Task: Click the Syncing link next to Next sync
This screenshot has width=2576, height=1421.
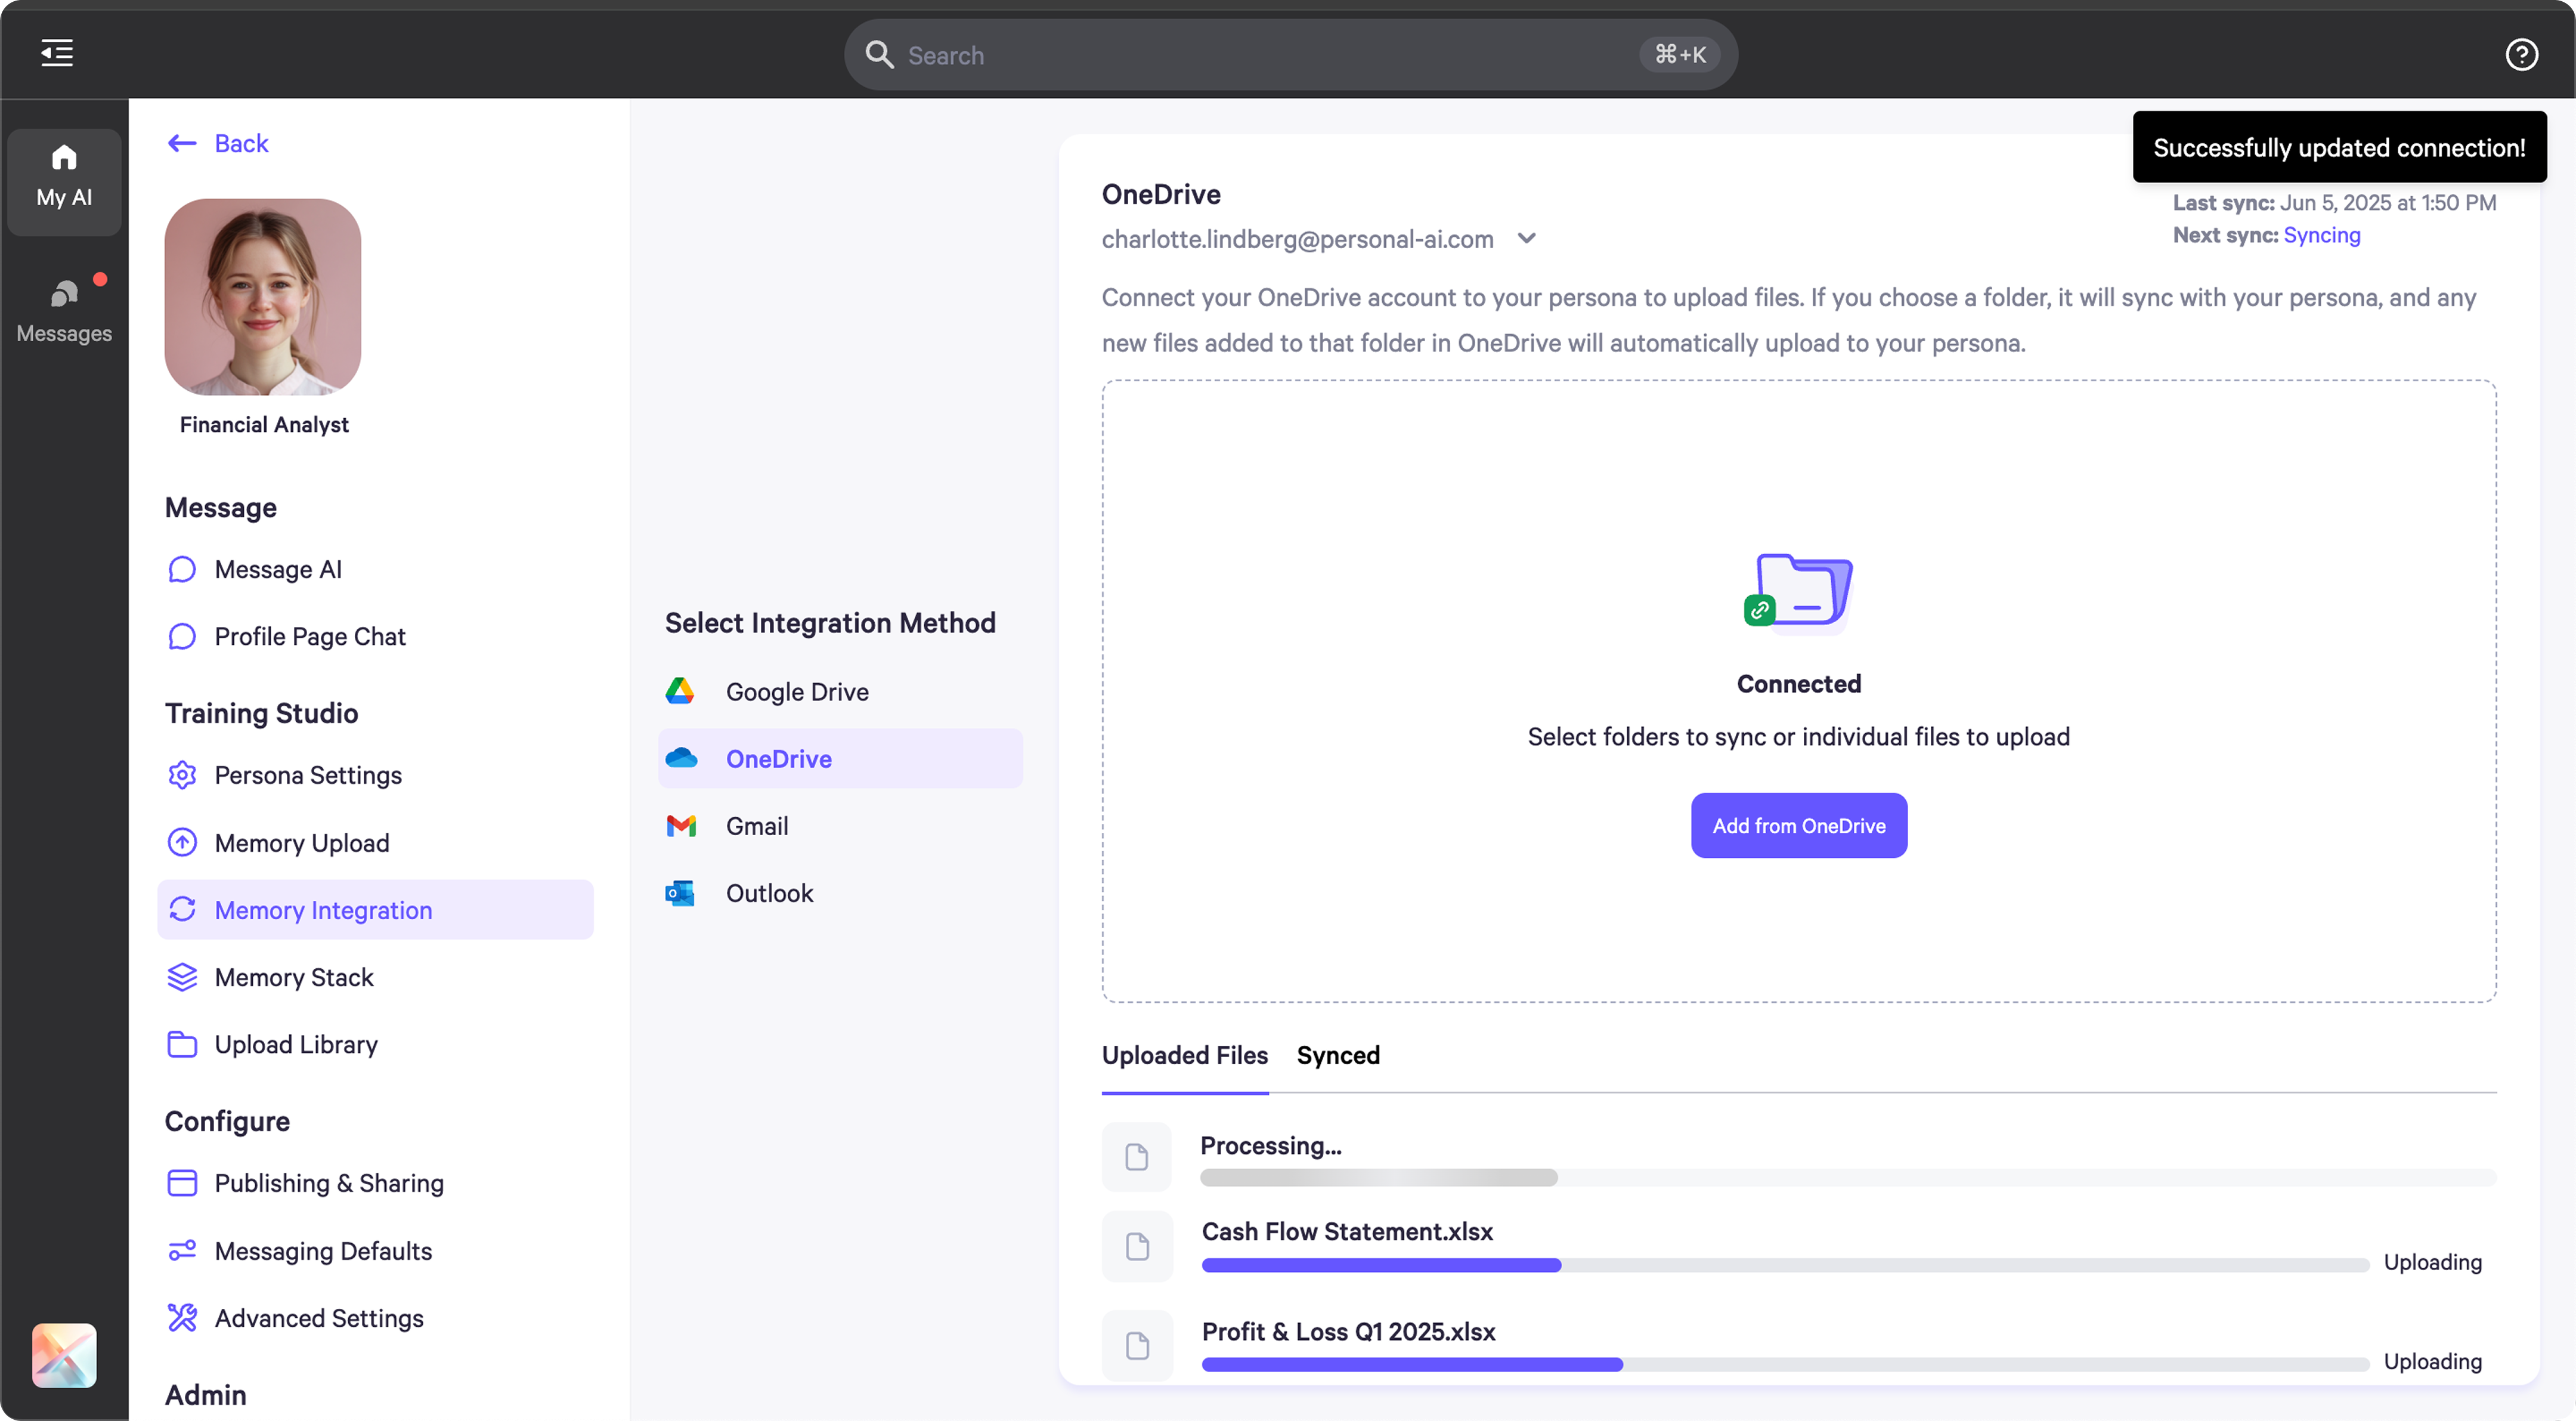Action: [x=2322, y=235]
